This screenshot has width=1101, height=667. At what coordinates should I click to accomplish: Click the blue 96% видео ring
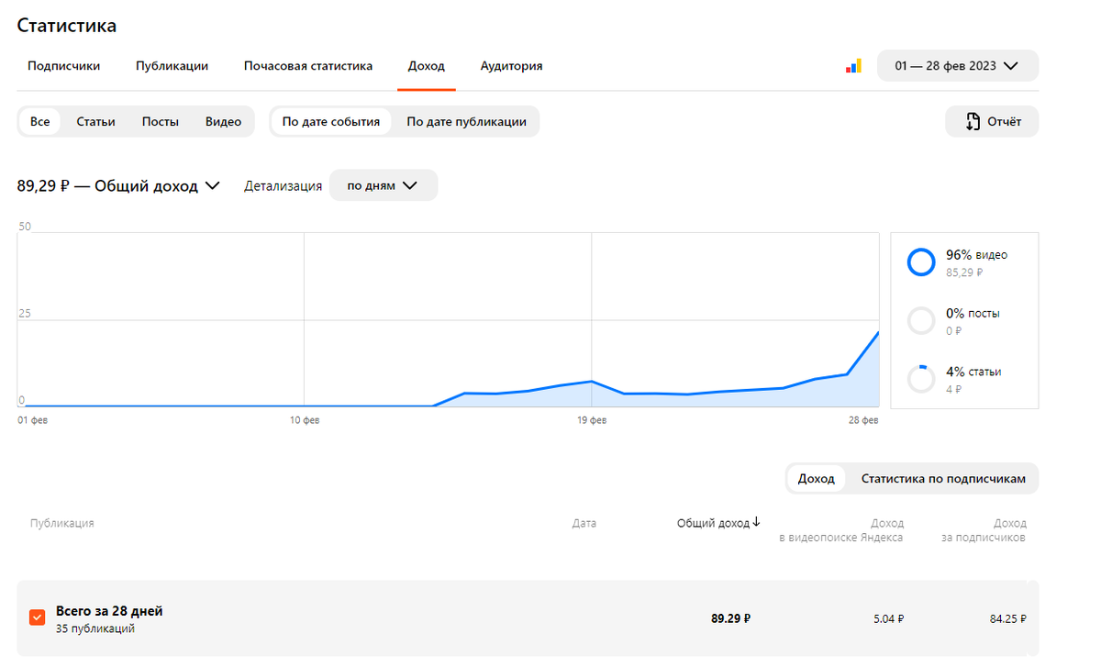click(921, 262)
